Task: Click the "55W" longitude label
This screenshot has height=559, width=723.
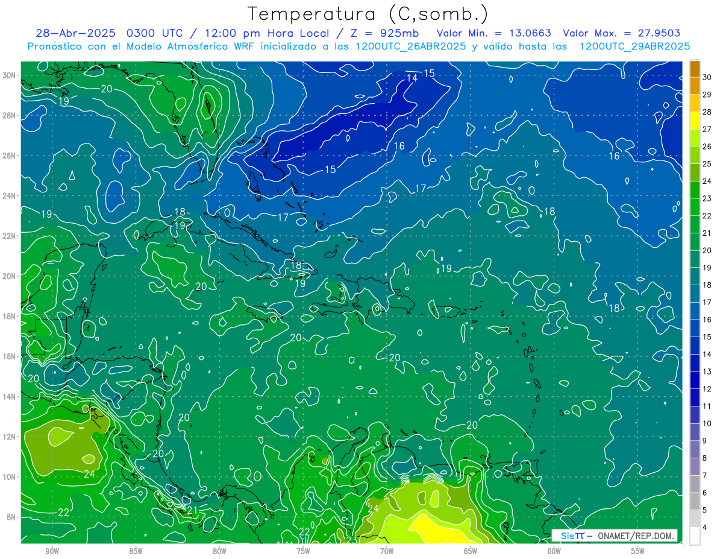Action: [638, 552]
